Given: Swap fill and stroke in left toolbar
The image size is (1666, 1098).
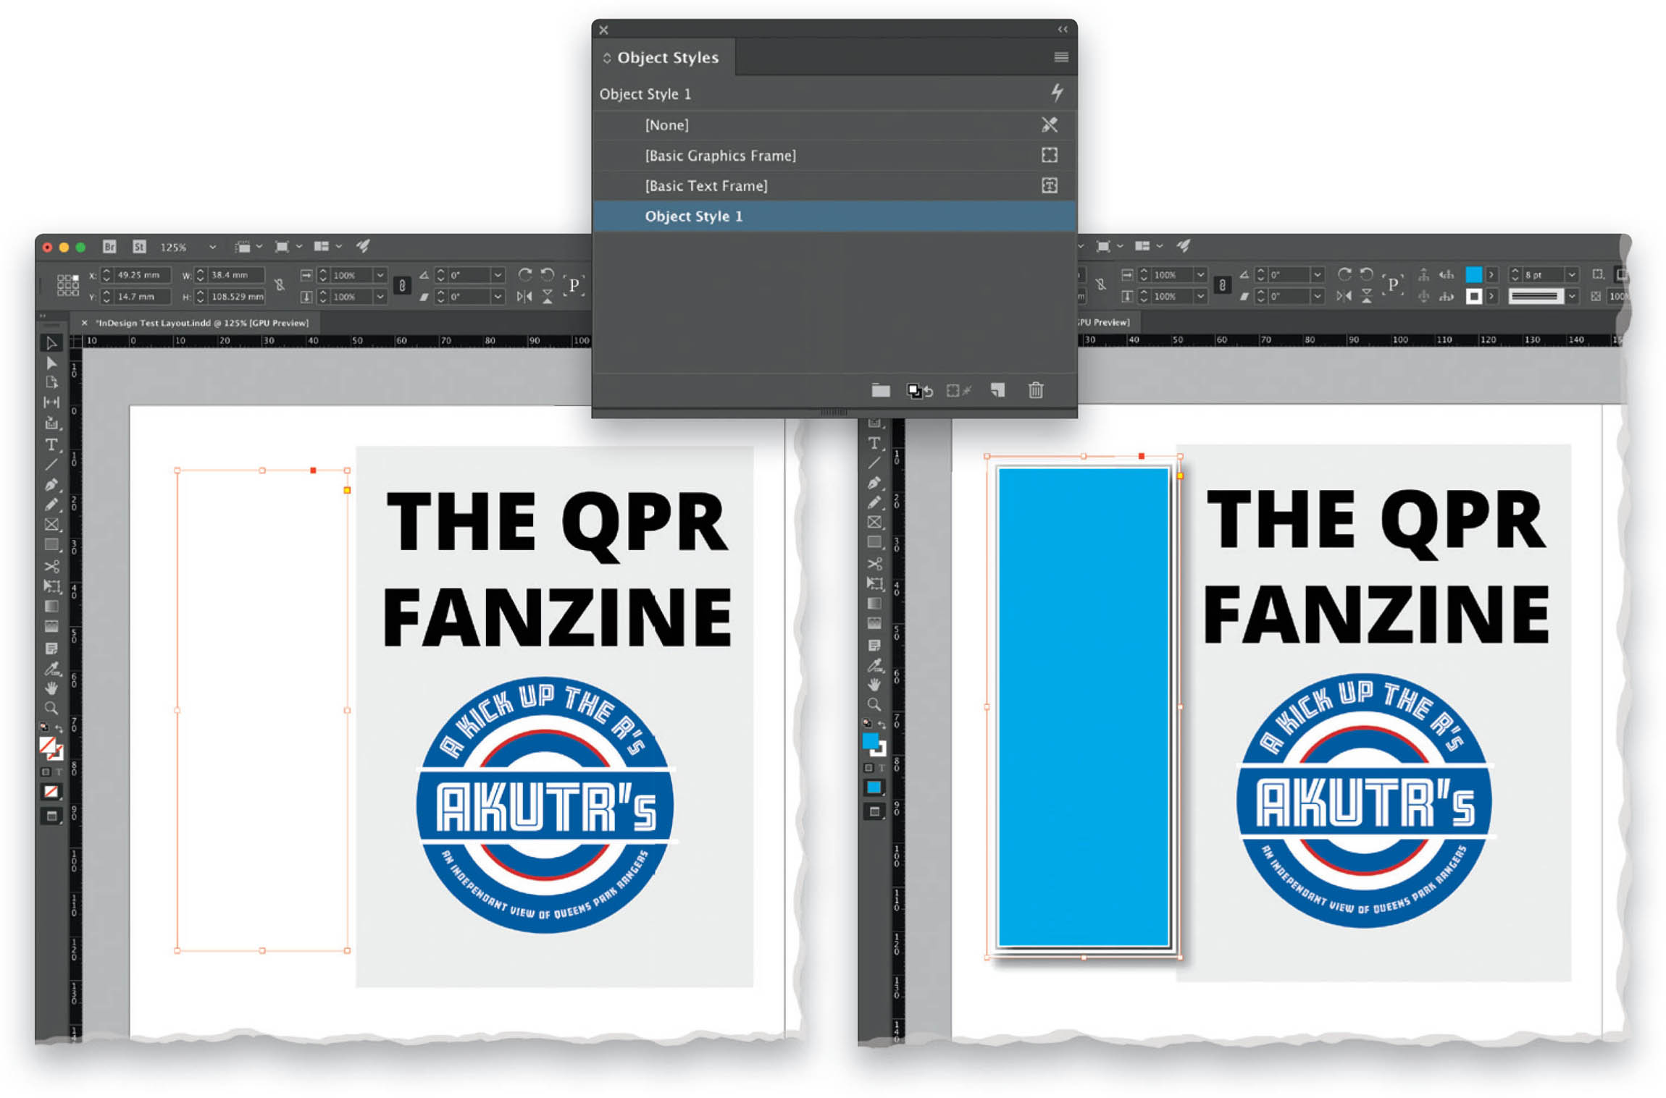Looking at the screenshot, I should pyautogui.click(x=59, y=728).
